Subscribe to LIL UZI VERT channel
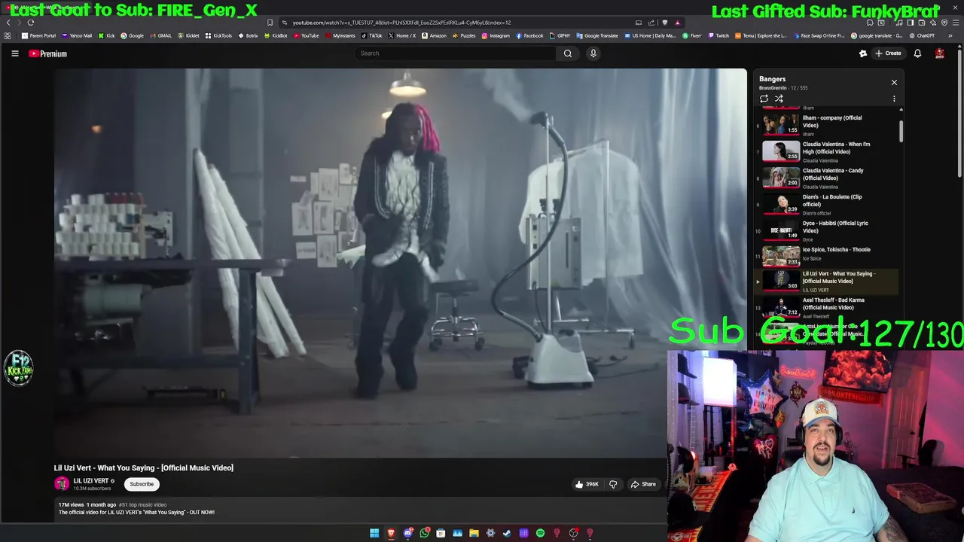Screen dimensions: 964x542 click(x=142, y=484)
